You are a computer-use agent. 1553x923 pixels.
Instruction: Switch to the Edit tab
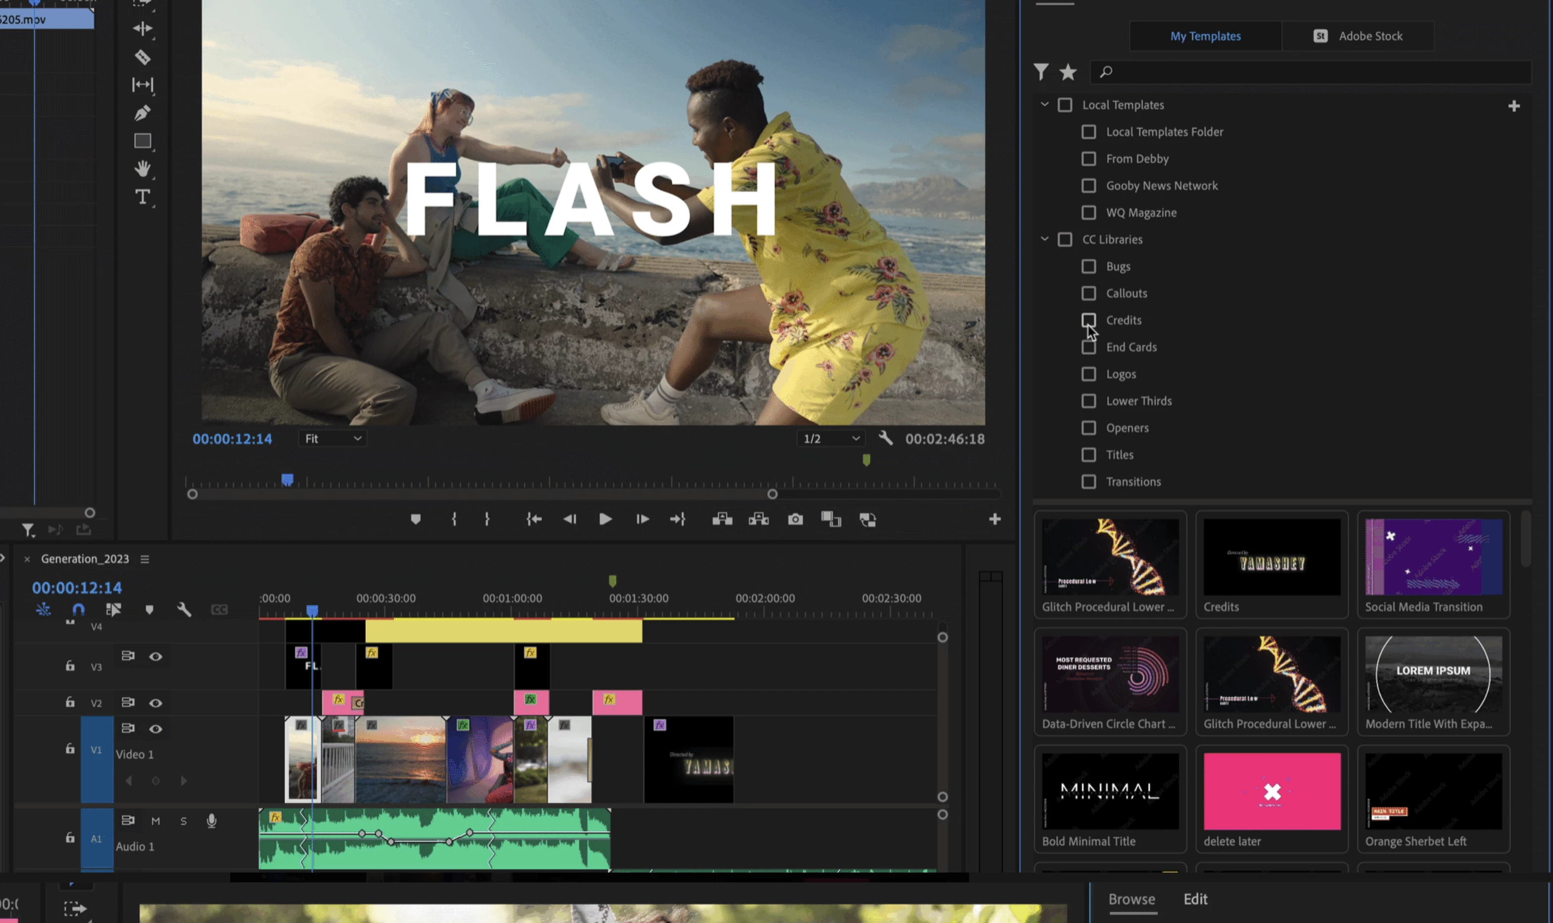click(1195, 899)
